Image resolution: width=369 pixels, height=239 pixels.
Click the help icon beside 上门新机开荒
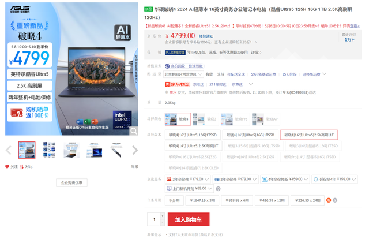pyautogui.click(x=218, y=189)
